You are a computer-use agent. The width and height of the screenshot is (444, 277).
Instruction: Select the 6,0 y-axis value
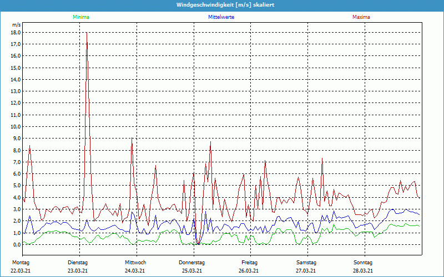point(17,174)
